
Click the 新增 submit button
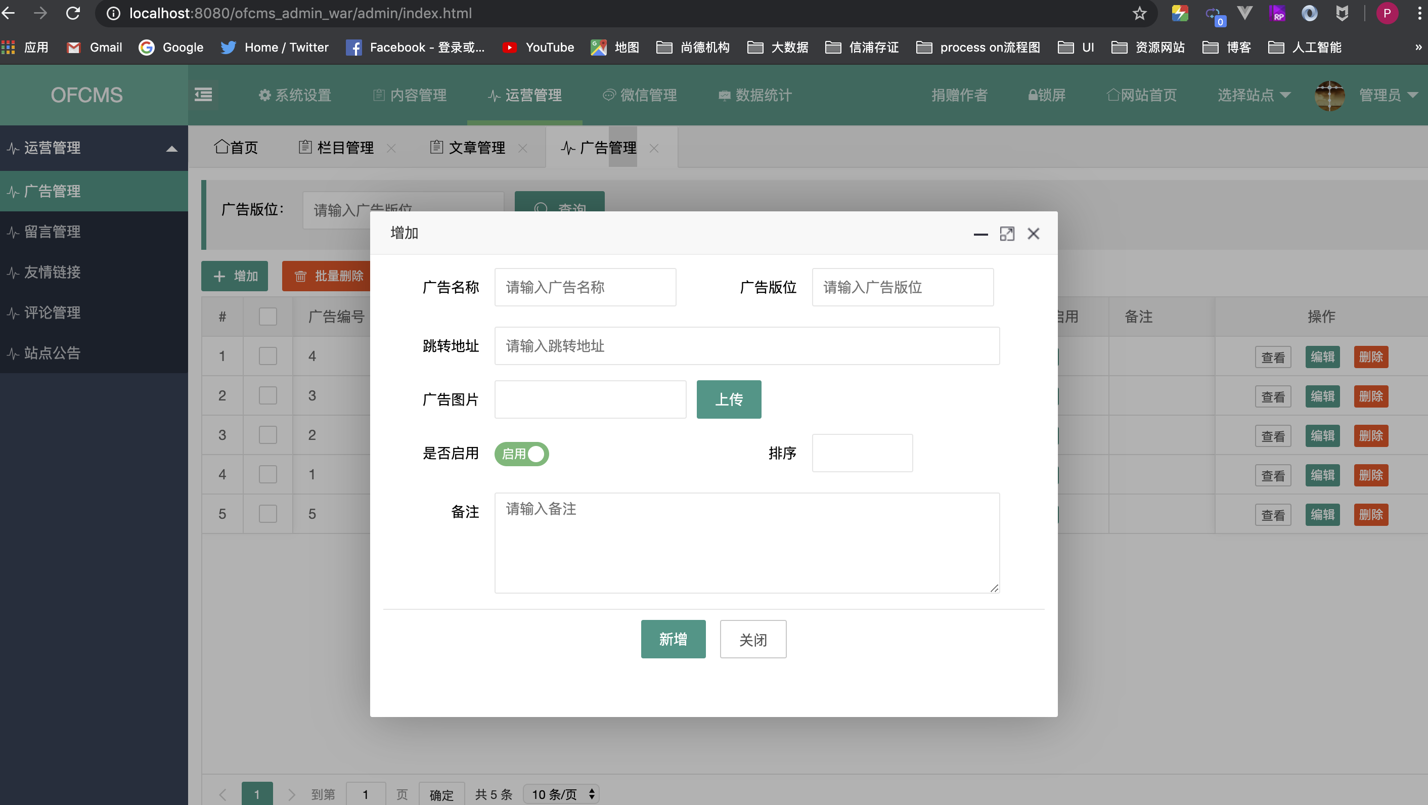click(x=673, y=639)
